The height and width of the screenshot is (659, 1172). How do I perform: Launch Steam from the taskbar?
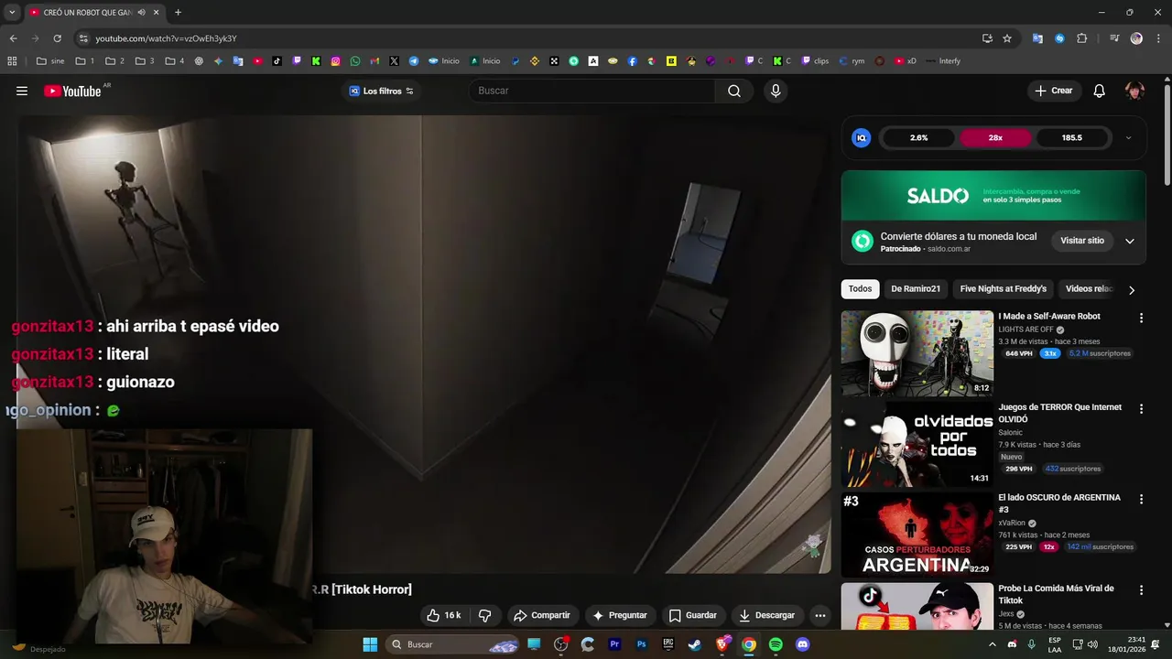coord(695,644)
